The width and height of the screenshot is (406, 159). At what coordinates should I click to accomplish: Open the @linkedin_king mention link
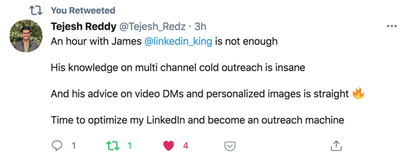tap(178, 41)
